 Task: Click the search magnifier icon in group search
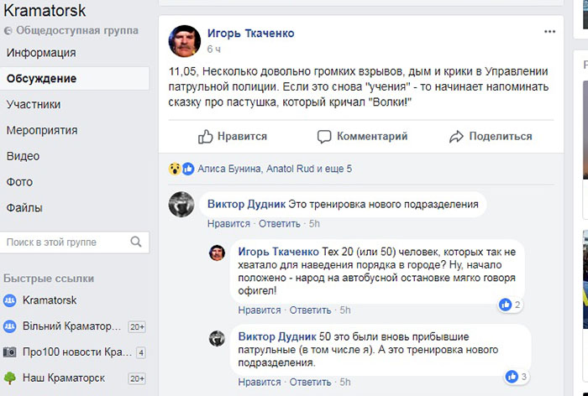tap(136, 242)
